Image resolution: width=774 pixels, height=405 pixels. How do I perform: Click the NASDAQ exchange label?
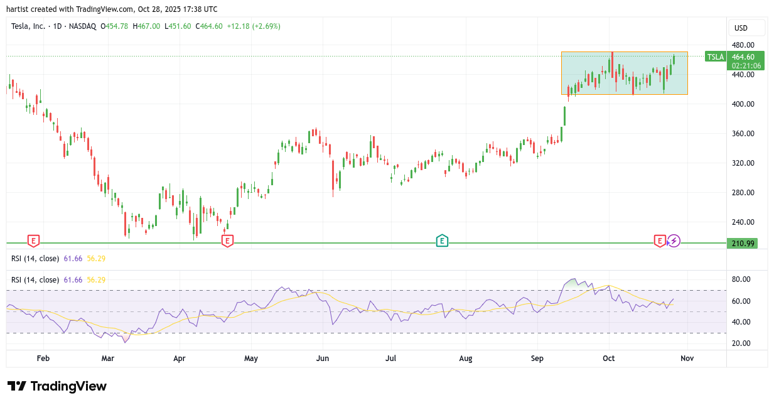click(x=82, y=26)
